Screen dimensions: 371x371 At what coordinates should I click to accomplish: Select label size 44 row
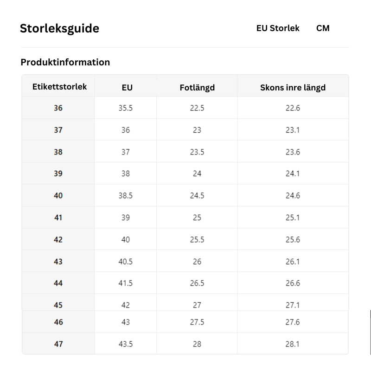(185, 283)
